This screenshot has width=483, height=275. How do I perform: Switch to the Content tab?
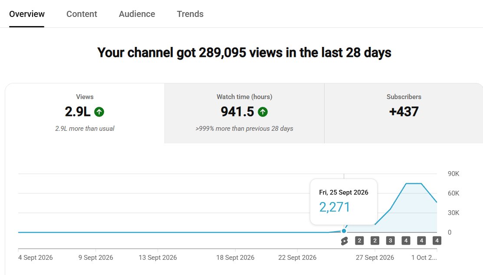82,14
